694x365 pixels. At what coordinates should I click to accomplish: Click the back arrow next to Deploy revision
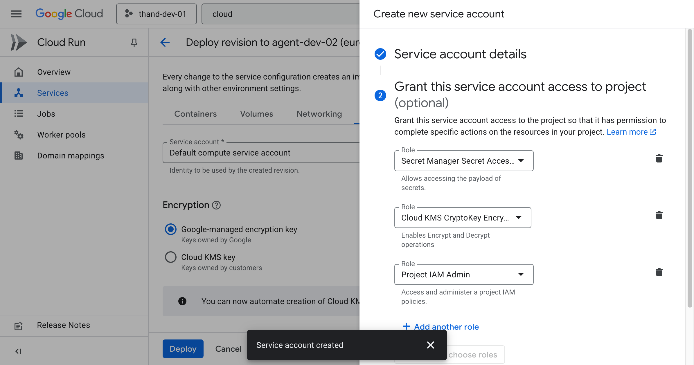(x=165, y=43)
